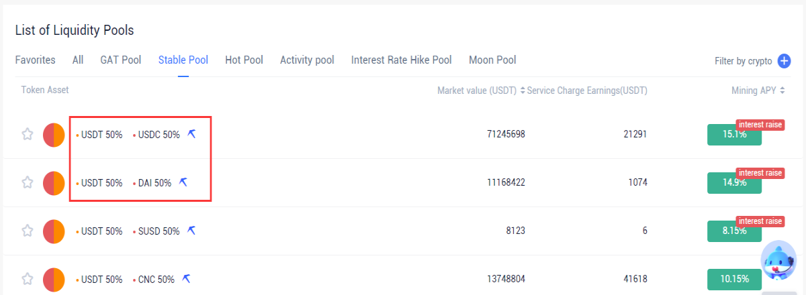The width and height of the screenshot is (806, 295).
Task: Click the USDT/USDC pool token pair icon
Action: click(x=54, y=135)
